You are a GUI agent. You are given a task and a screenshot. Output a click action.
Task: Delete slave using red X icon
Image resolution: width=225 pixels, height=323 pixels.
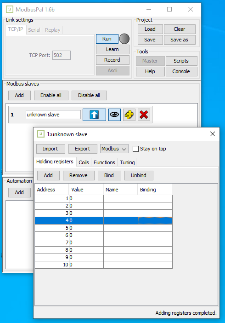pyautogui.click(x=144, y=115)
